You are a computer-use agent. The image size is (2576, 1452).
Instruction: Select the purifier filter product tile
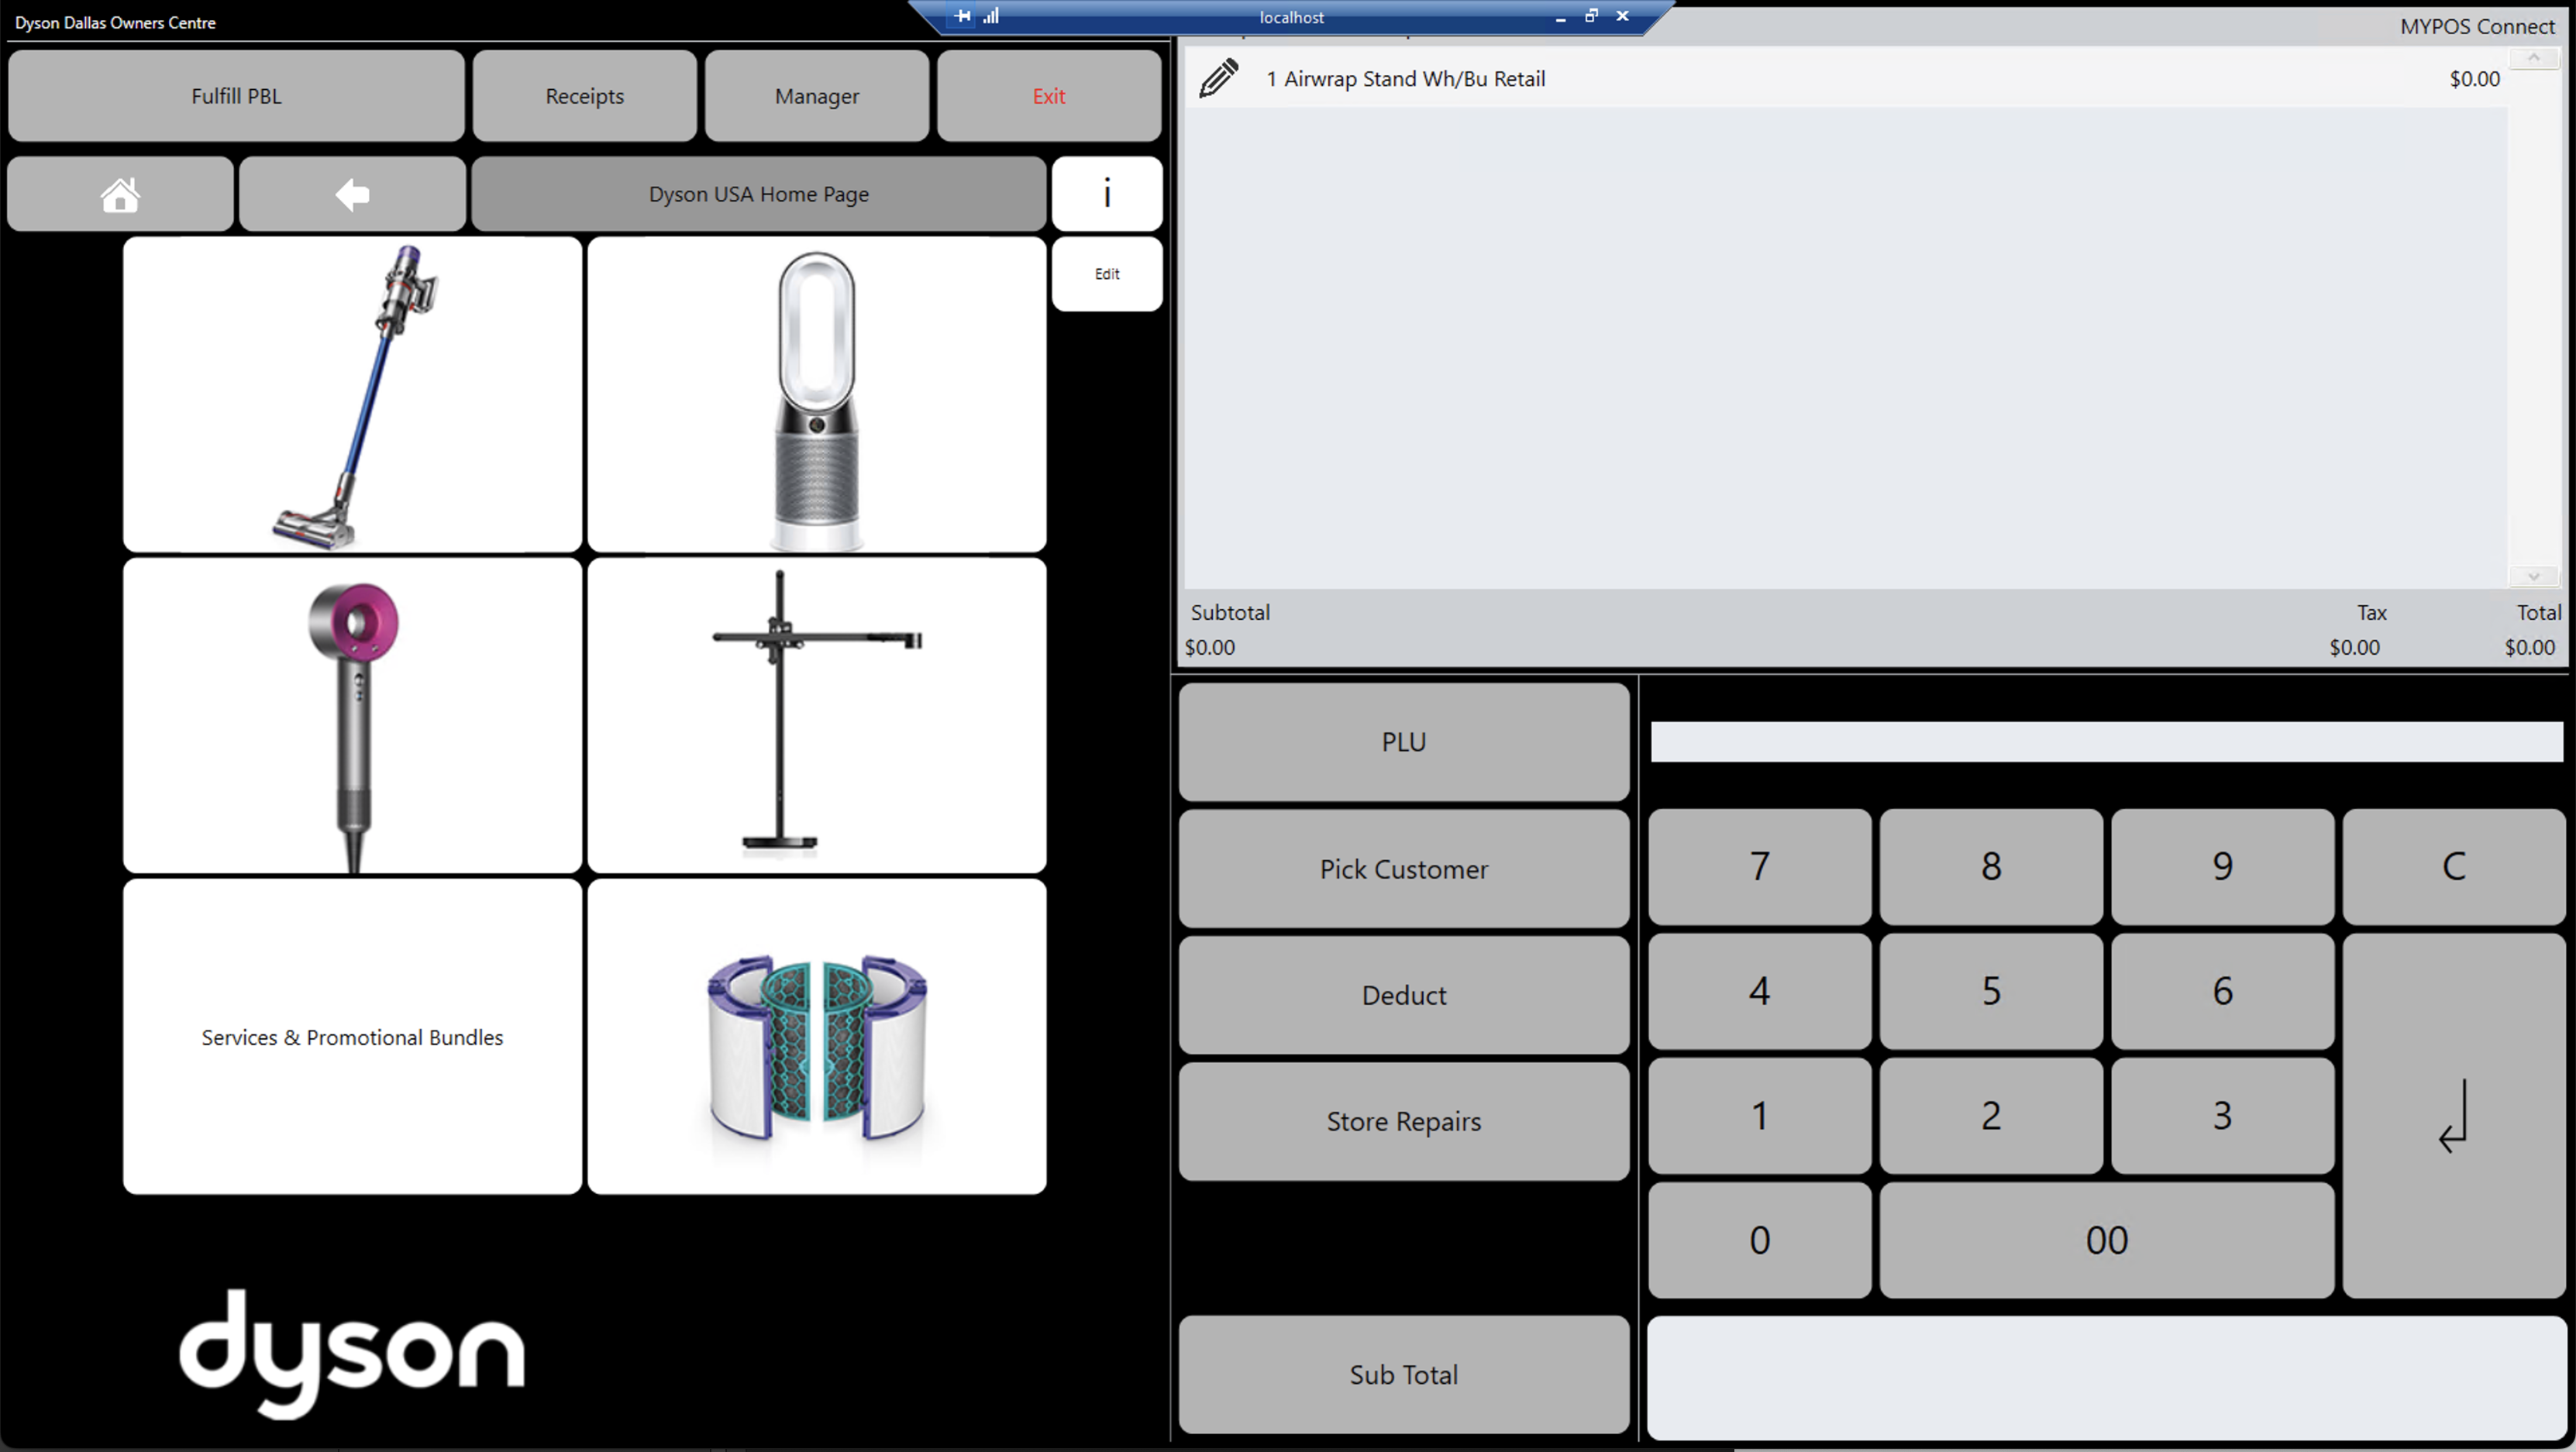pos(816,1036)
